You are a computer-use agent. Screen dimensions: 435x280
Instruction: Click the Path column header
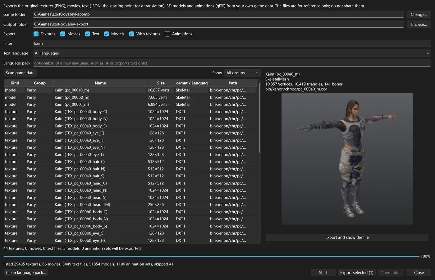pos(233,83)
